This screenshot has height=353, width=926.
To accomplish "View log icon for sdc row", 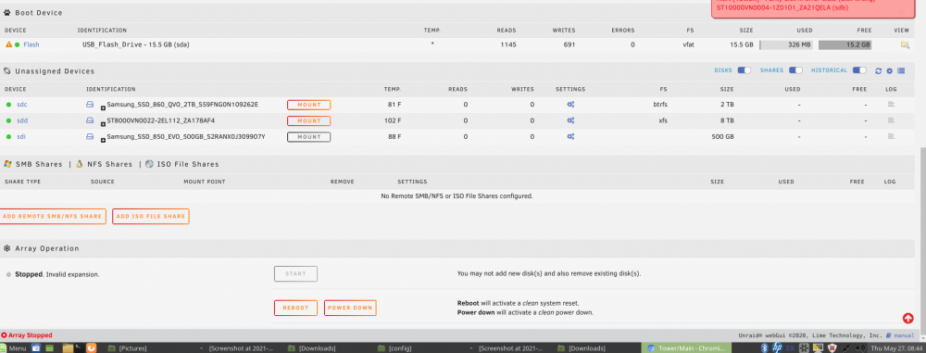I will tap(891, 105).
